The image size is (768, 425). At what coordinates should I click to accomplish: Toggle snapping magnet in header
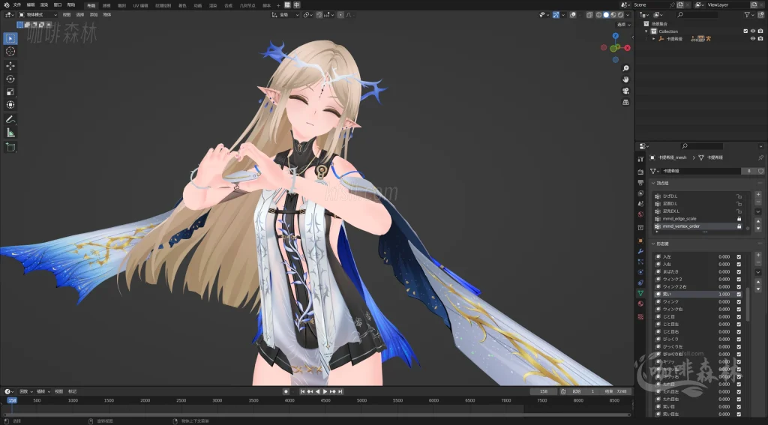pyautogui.click(x=319, y=15)
